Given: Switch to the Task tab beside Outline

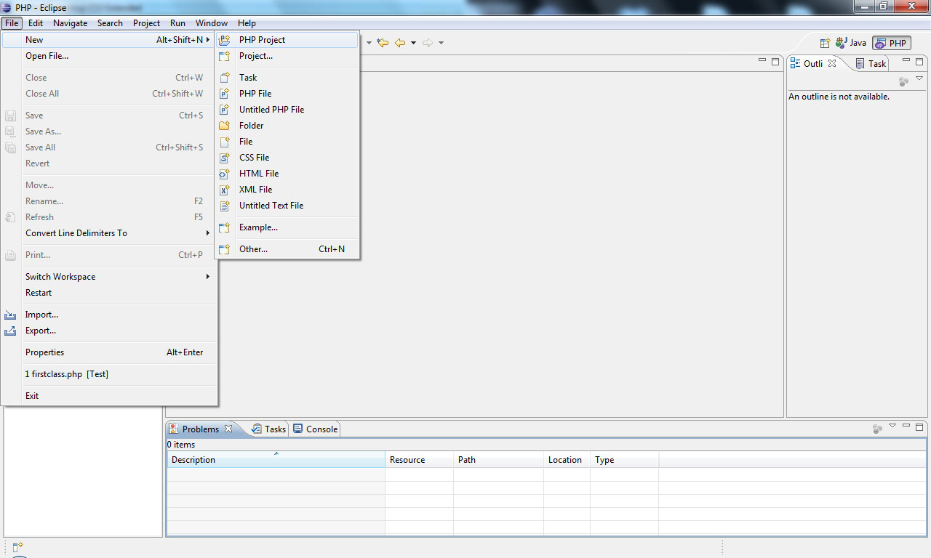Looking at the screenshot, I should pos(871,64).
